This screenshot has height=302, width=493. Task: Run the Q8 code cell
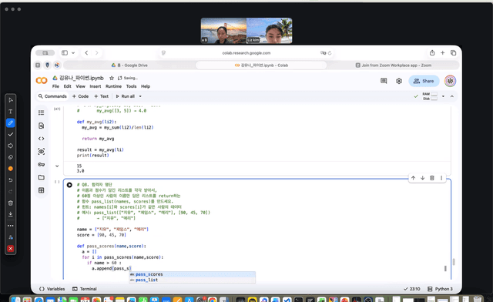click(x=69, y=185)
